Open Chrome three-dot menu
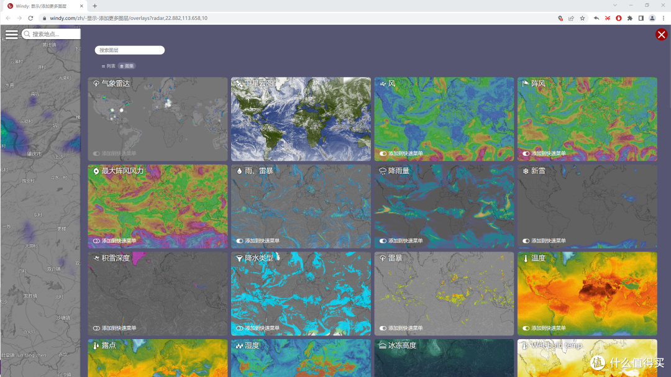This screenshot has width=671, height=377. click(x=664, y=18)
